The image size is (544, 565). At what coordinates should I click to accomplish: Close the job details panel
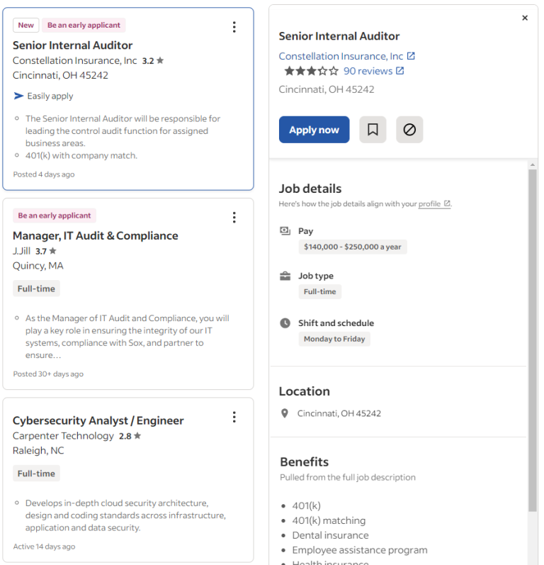pyautogui.click(x=525, y=18)
